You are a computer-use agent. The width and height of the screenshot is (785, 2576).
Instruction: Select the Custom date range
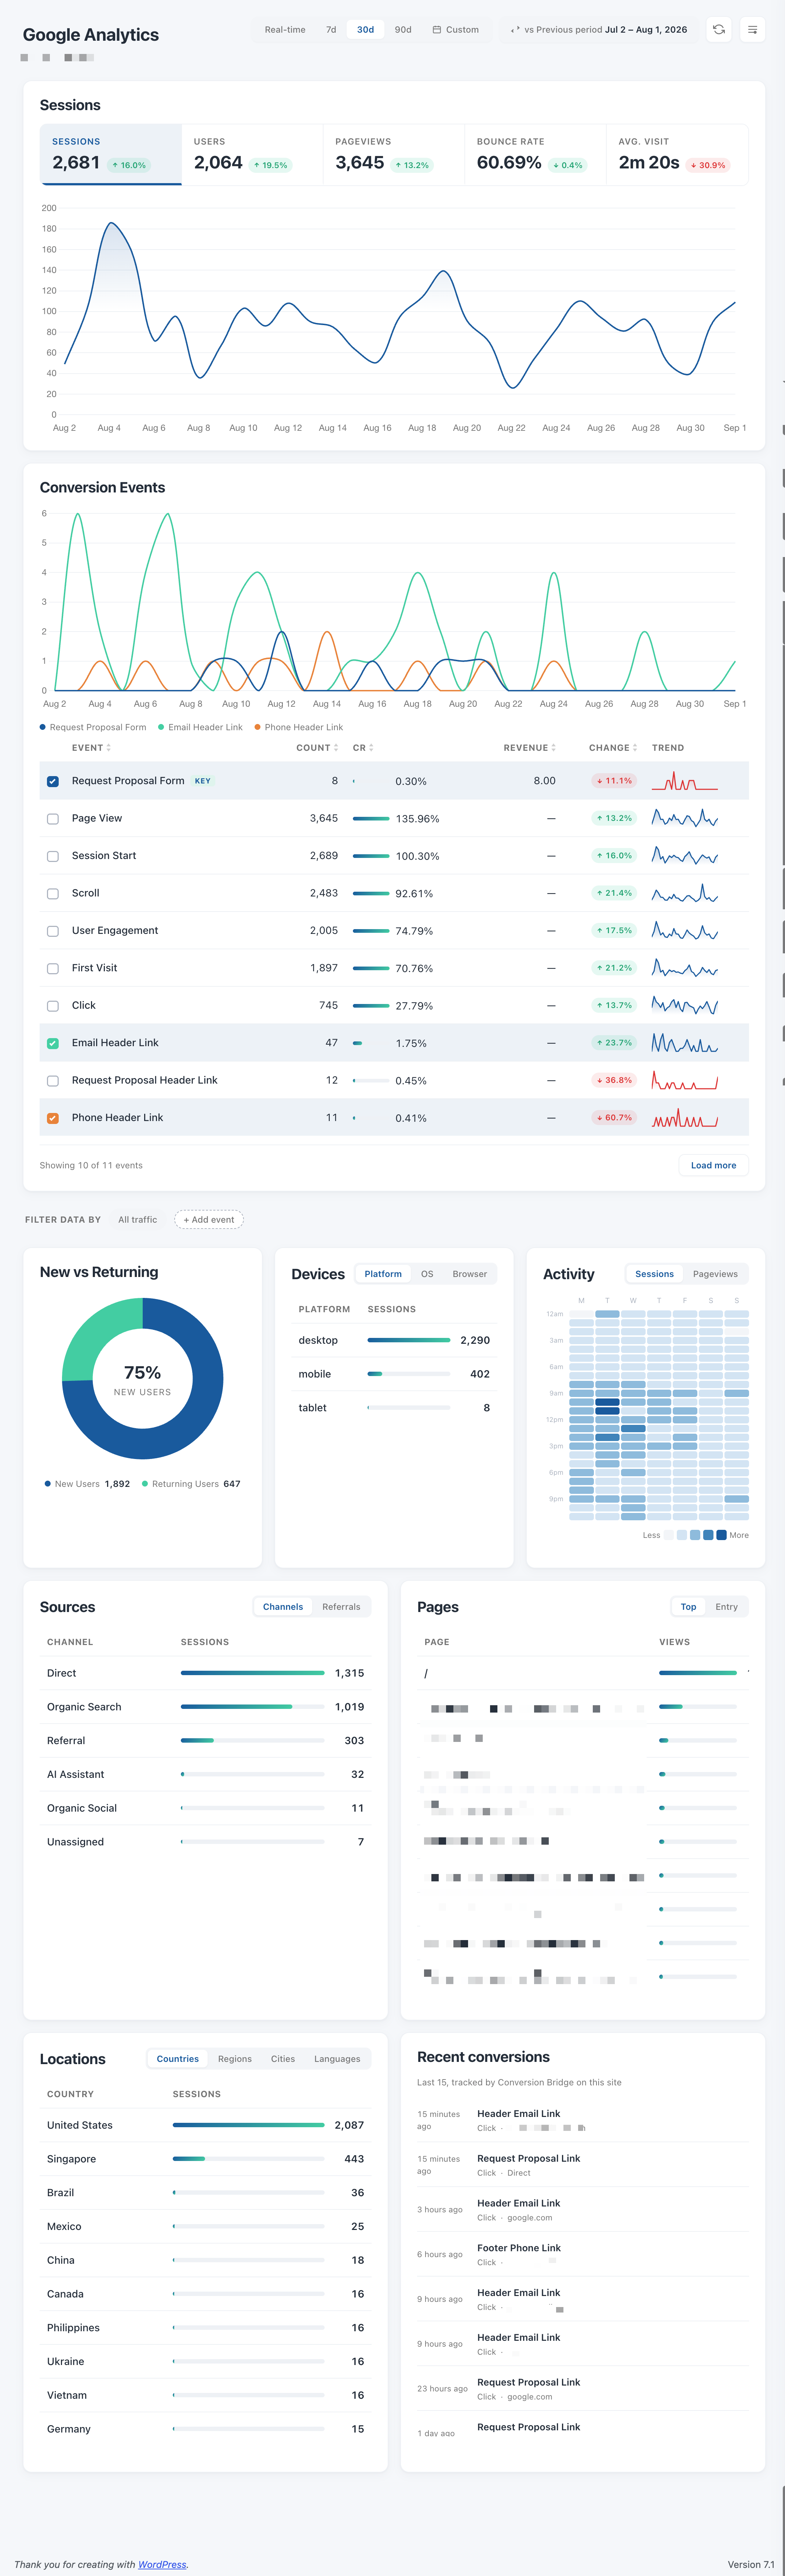pos(455,30)
